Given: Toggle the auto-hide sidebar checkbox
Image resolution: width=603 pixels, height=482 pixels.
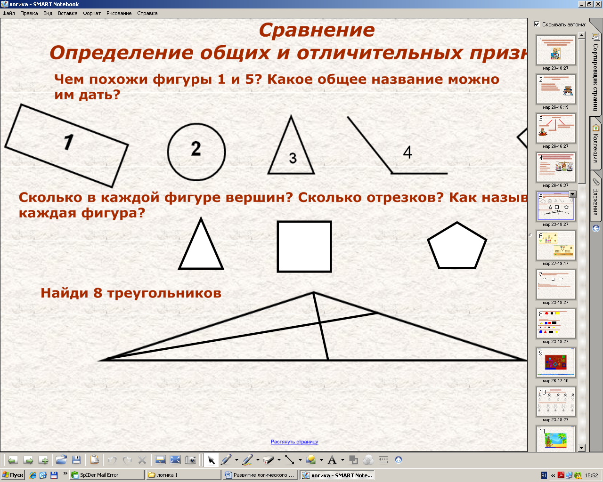Looking at the screenshot, I should pos(537,24).
